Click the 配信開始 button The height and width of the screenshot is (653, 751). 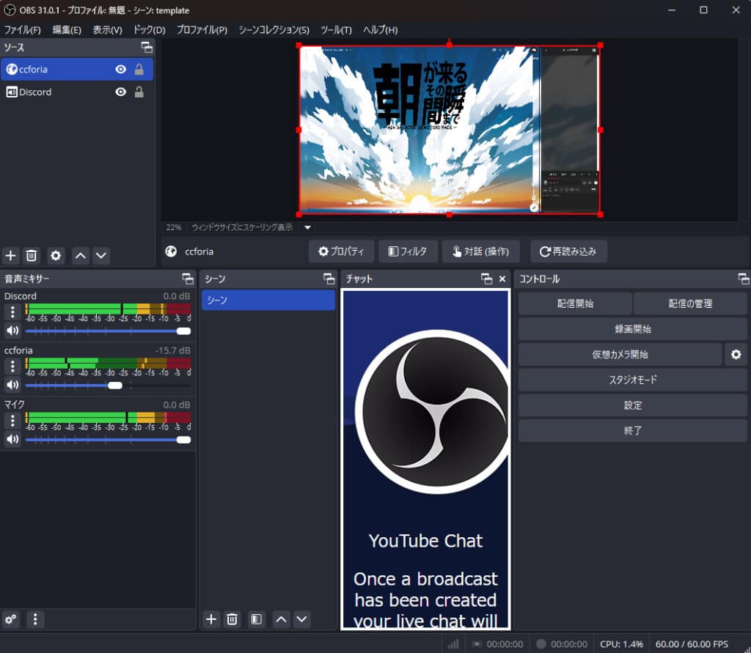575,303
